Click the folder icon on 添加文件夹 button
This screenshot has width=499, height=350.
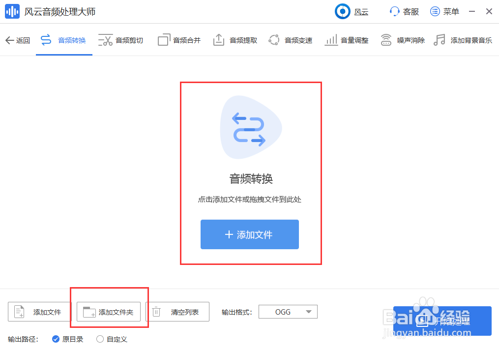(x=89, y=312)
